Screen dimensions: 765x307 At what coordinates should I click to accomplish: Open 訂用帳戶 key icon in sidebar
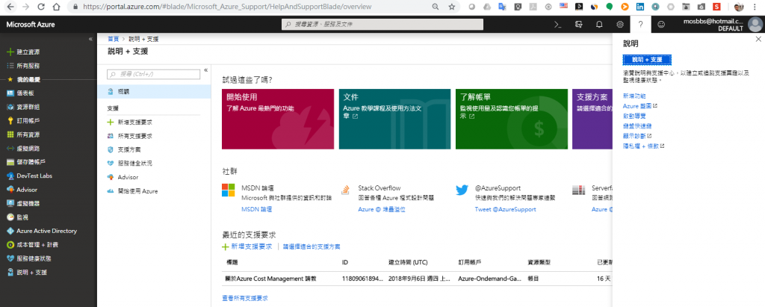[10, 120]
